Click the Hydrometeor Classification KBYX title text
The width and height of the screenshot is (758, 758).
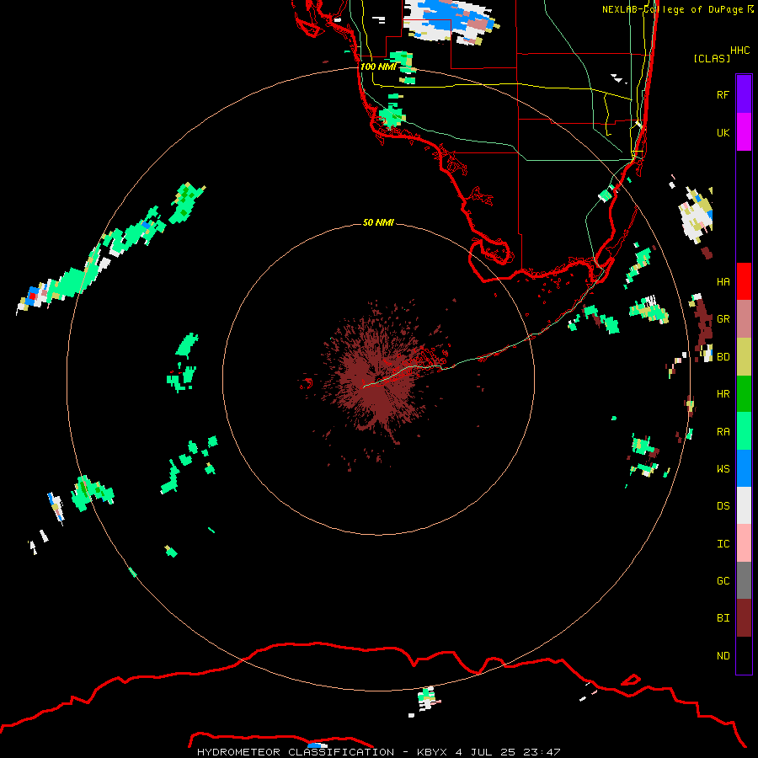click(378, 752)
